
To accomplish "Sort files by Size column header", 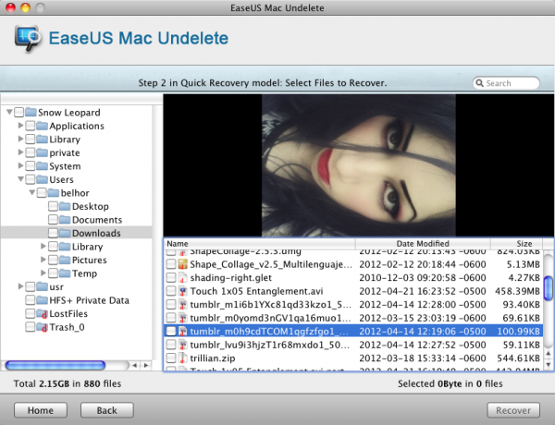I will click(516, 244).
